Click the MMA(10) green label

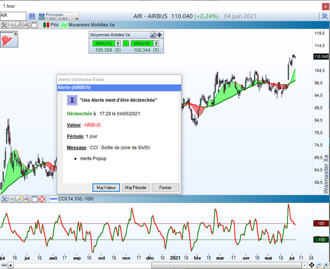pyautogui.click(x=104, y=43)
